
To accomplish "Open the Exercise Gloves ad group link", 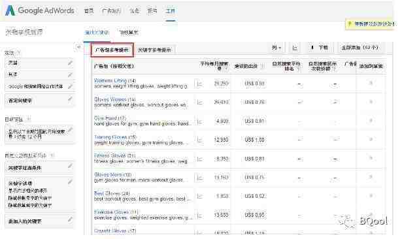I will coord(111,212).
